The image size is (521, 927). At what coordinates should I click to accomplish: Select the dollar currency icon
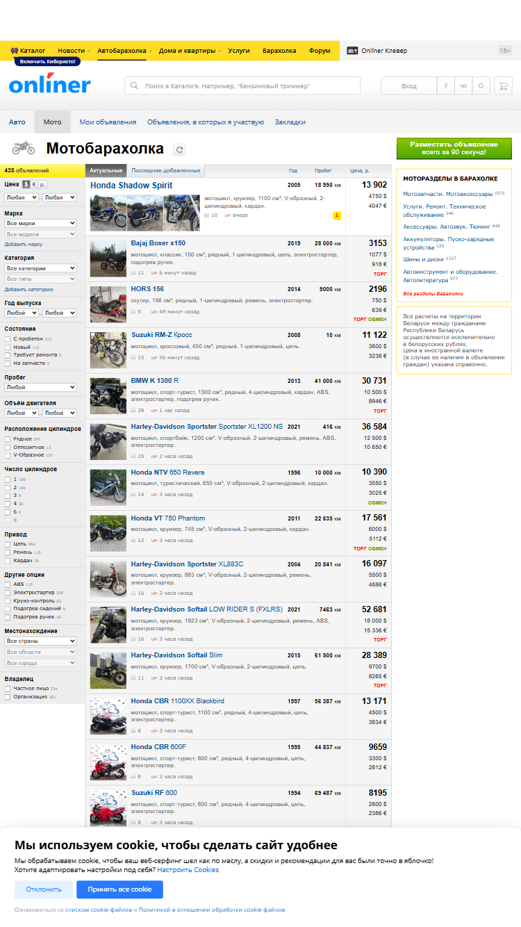click(x=26, y=184)
